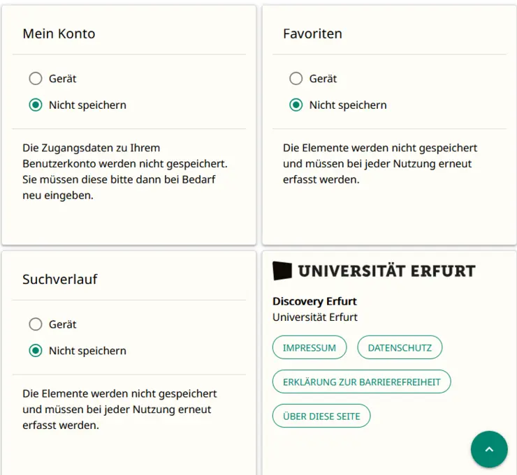Choose Gerät radio in Favoriten card
The height and width of the screenshot is (475, 517).
pos(296,79)
